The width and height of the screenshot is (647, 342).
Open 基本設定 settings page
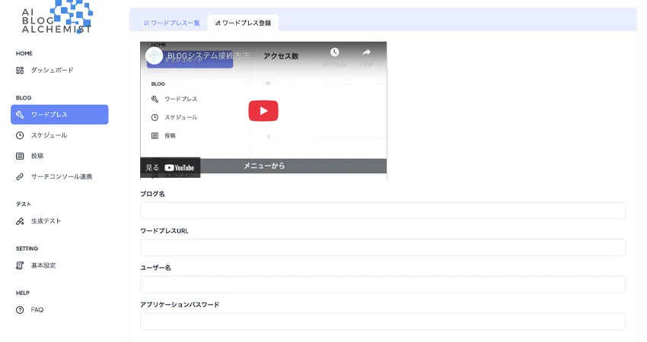pyautogui.click(x=43, y=265)
